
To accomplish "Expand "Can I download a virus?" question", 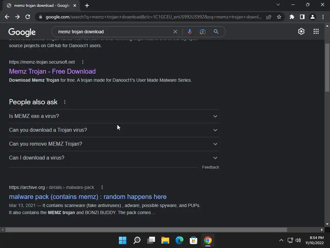I will (x=114, y=158).
